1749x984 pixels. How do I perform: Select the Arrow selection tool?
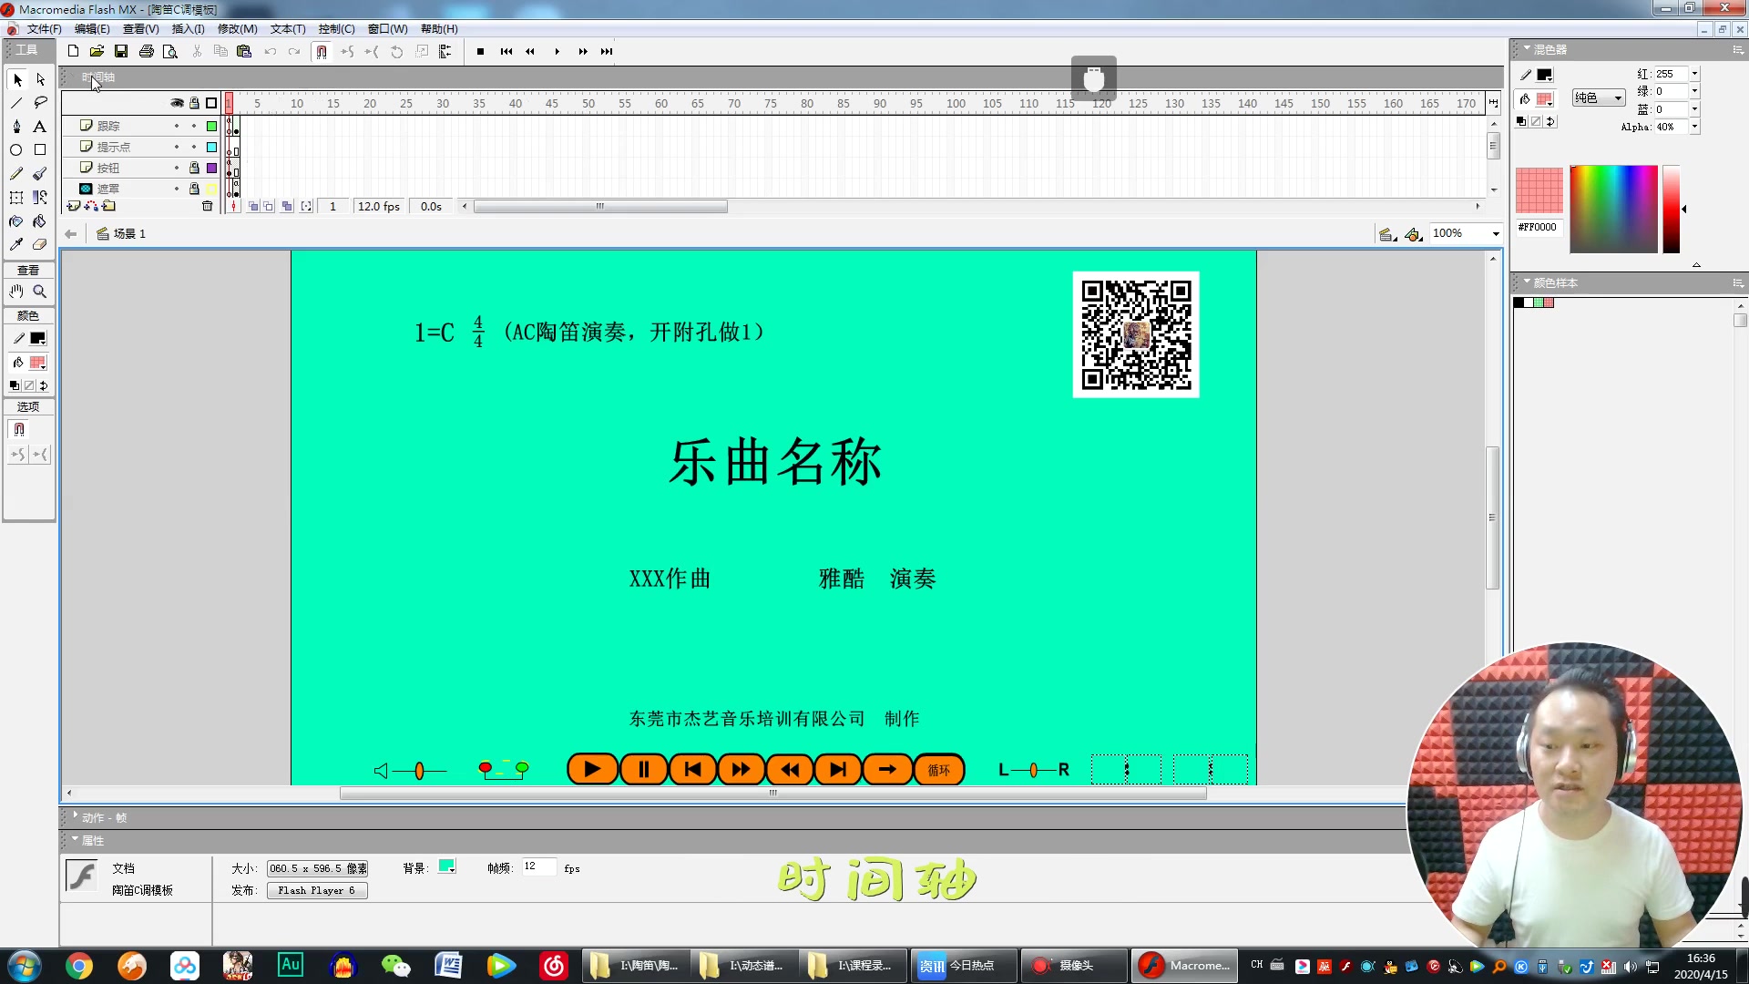(x=17, y=80)
